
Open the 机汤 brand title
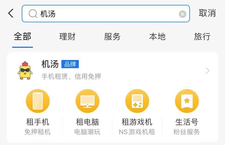(x=50, y=64)
